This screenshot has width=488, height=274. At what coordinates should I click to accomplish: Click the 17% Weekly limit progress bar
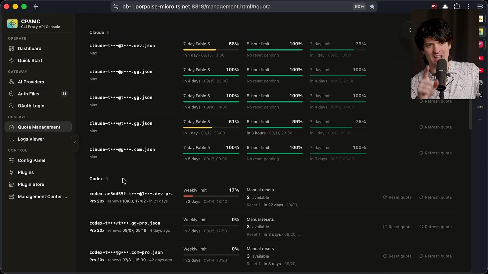(x=211, y=196)
